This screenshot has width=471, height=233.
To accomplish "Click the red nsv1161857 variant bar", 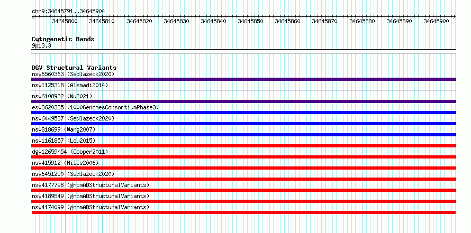I will 243,146.
